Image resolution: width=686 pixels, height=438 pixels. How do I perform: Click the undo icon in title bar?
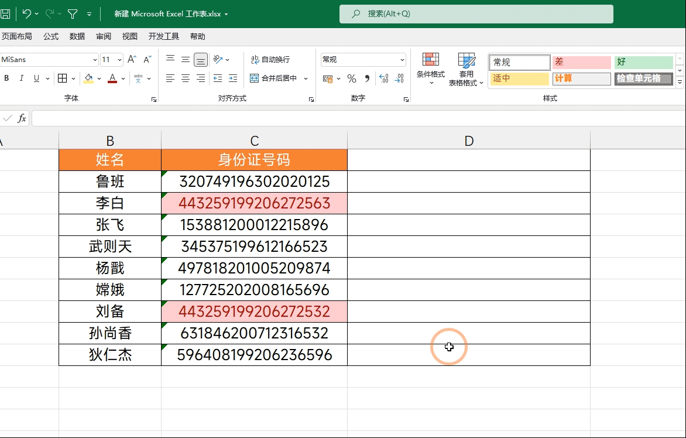(27, 13)
